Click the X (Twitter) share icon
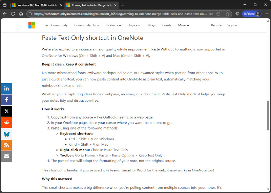Viewport: 271px width, 193px height. (6, 111)
